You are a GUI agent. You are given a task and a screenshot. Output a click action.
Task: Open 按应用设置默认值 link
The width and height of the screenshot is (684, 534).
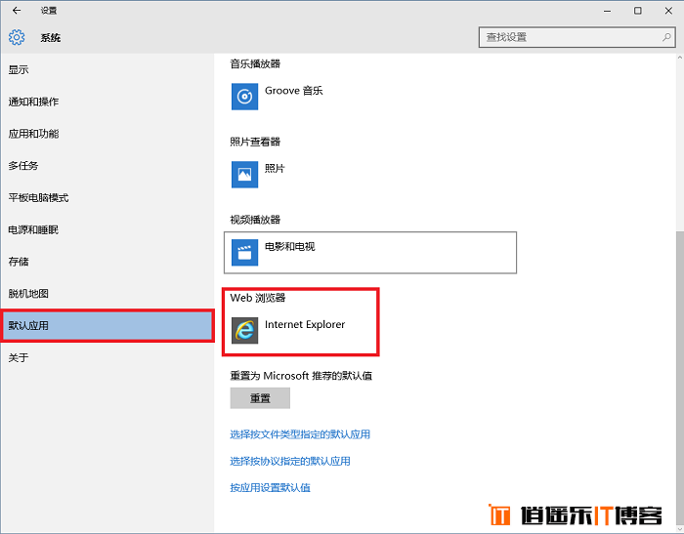270,488
